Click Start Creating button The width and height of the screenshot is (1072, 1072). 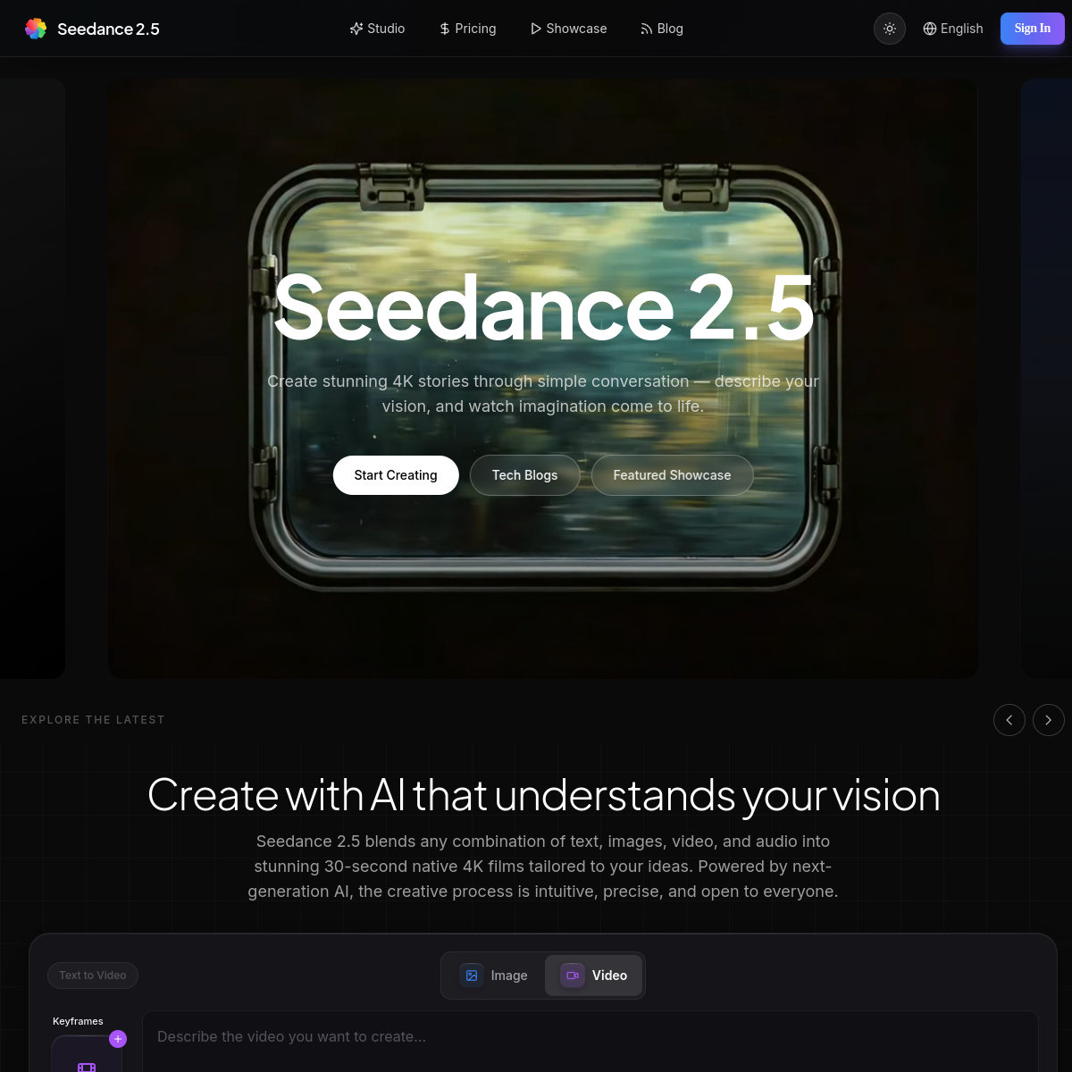pos(396,475)
